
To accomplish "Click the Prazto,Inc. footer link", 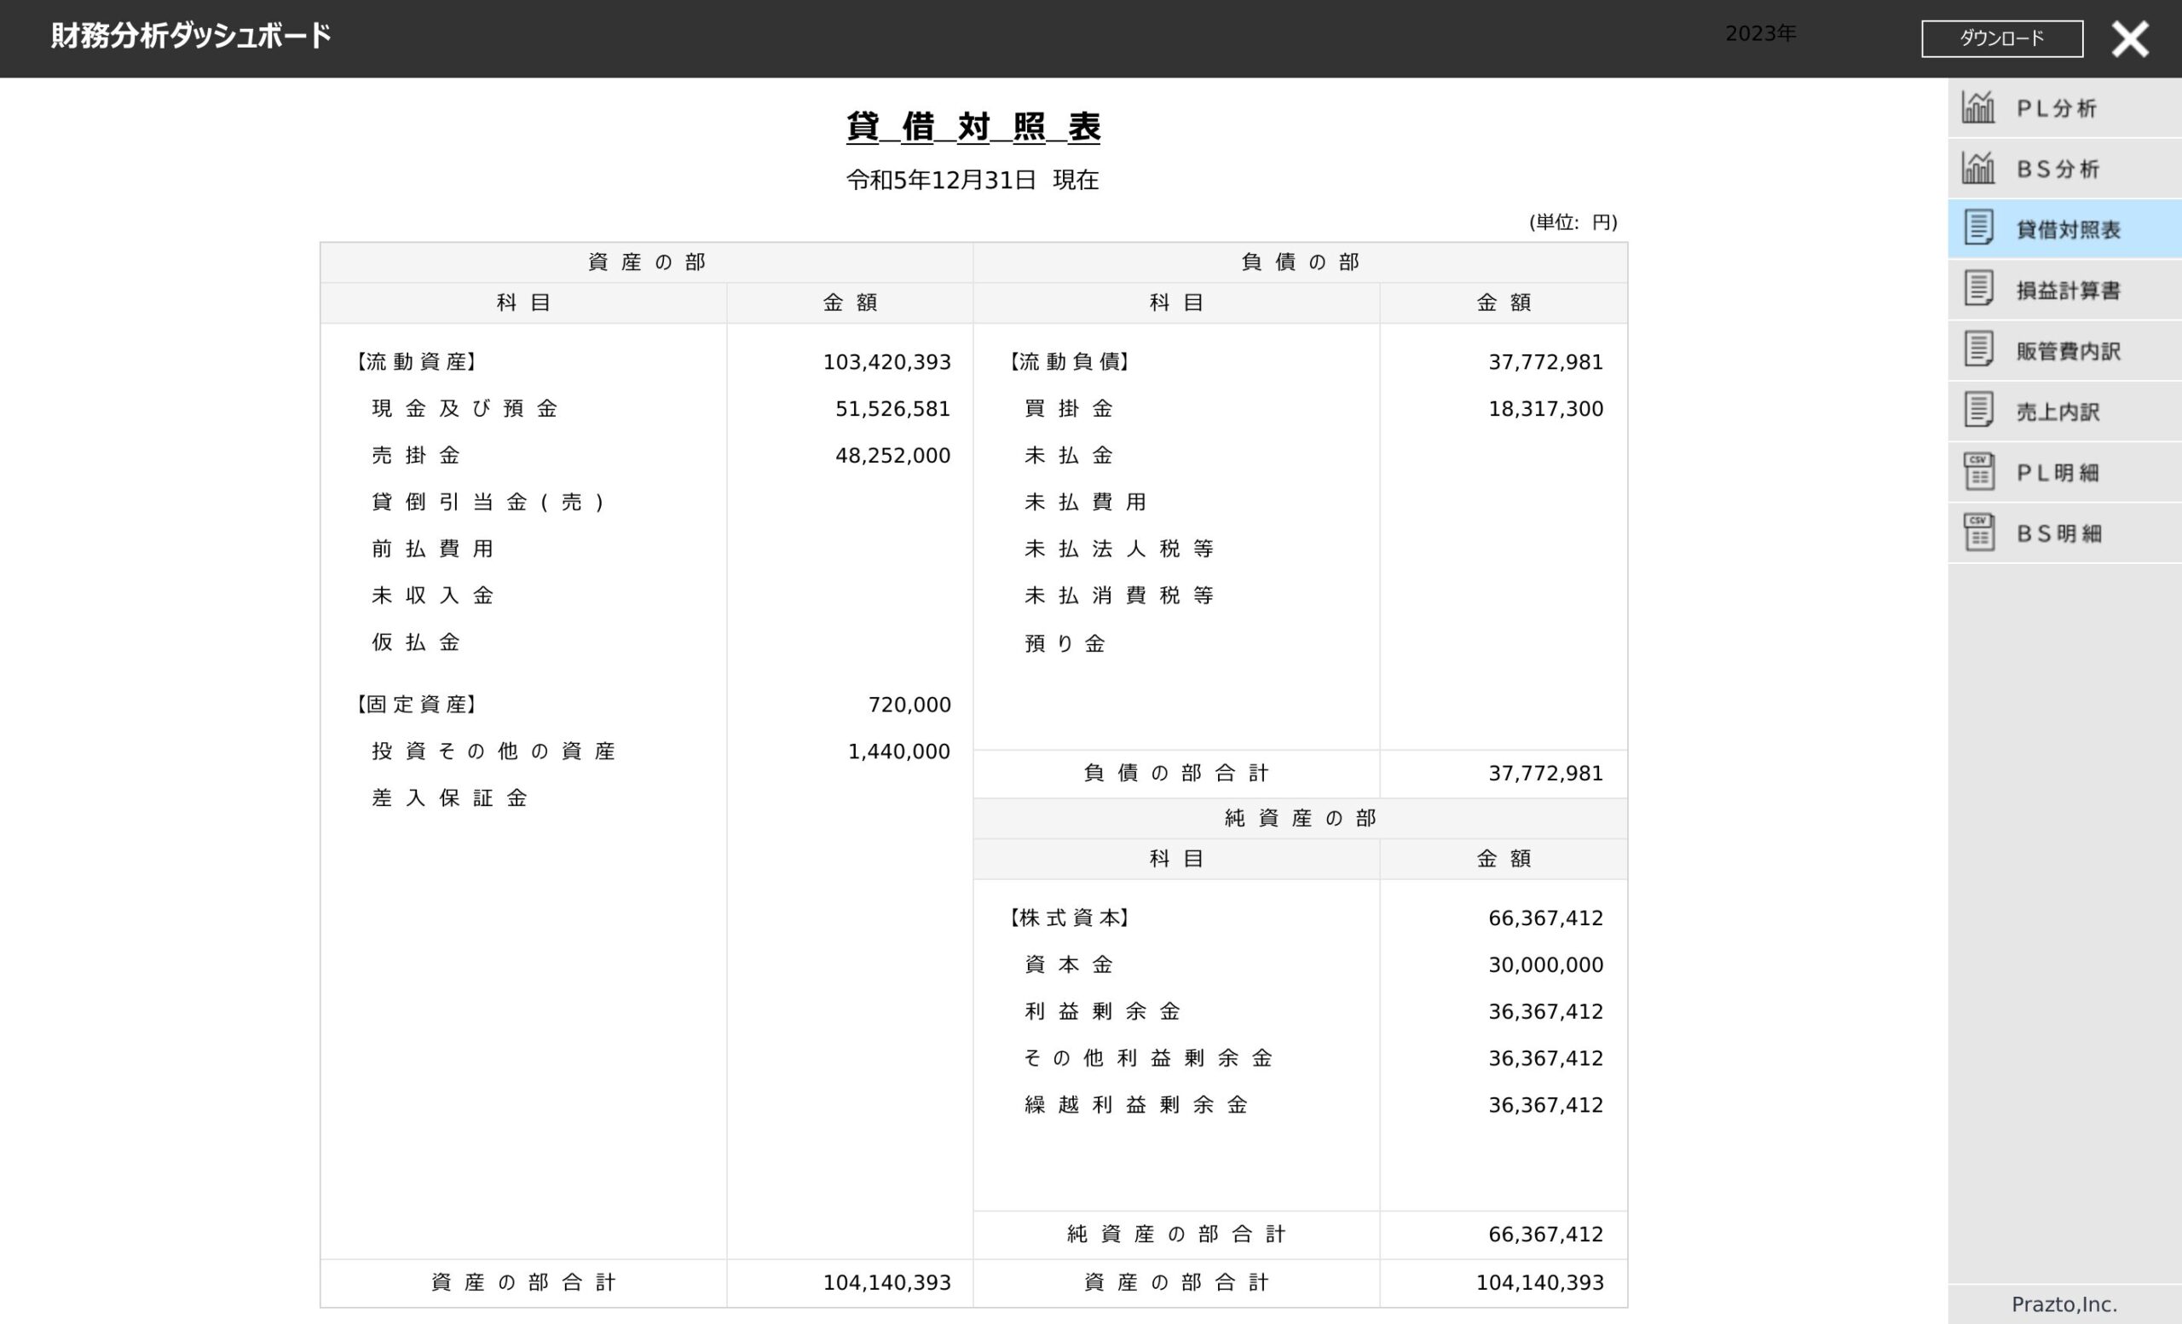I will 2064,1304.
